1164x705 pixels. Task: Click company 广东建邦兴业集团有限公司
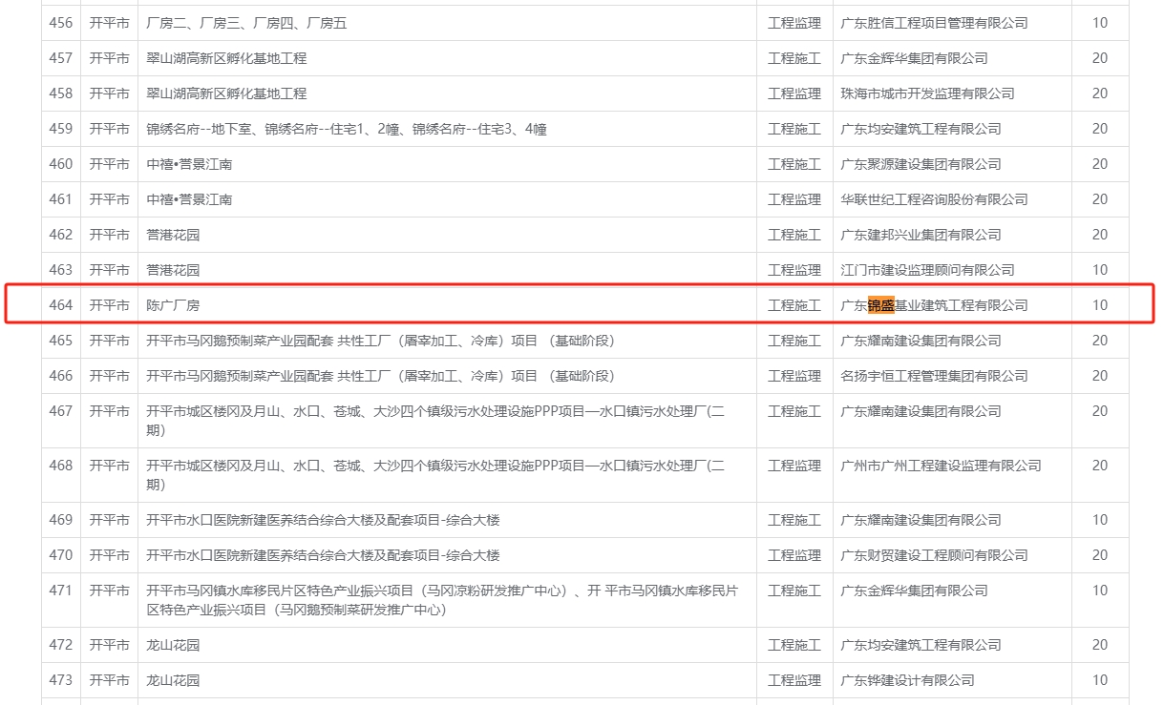(921, 235)
